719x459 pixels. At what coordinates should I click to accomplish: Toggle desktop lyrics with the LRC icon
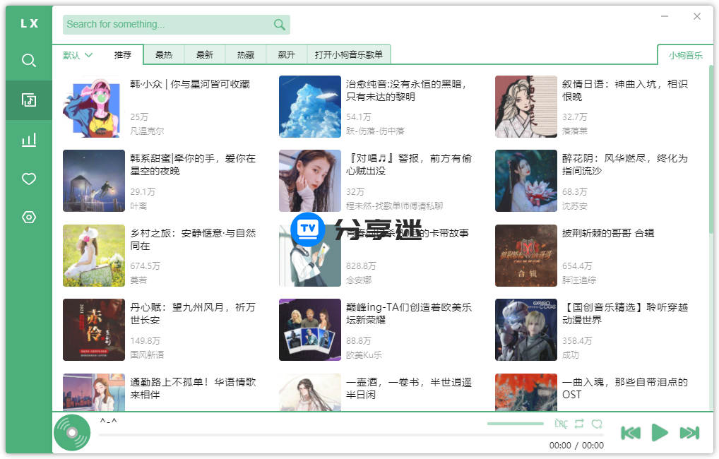[x=560, y=423]
